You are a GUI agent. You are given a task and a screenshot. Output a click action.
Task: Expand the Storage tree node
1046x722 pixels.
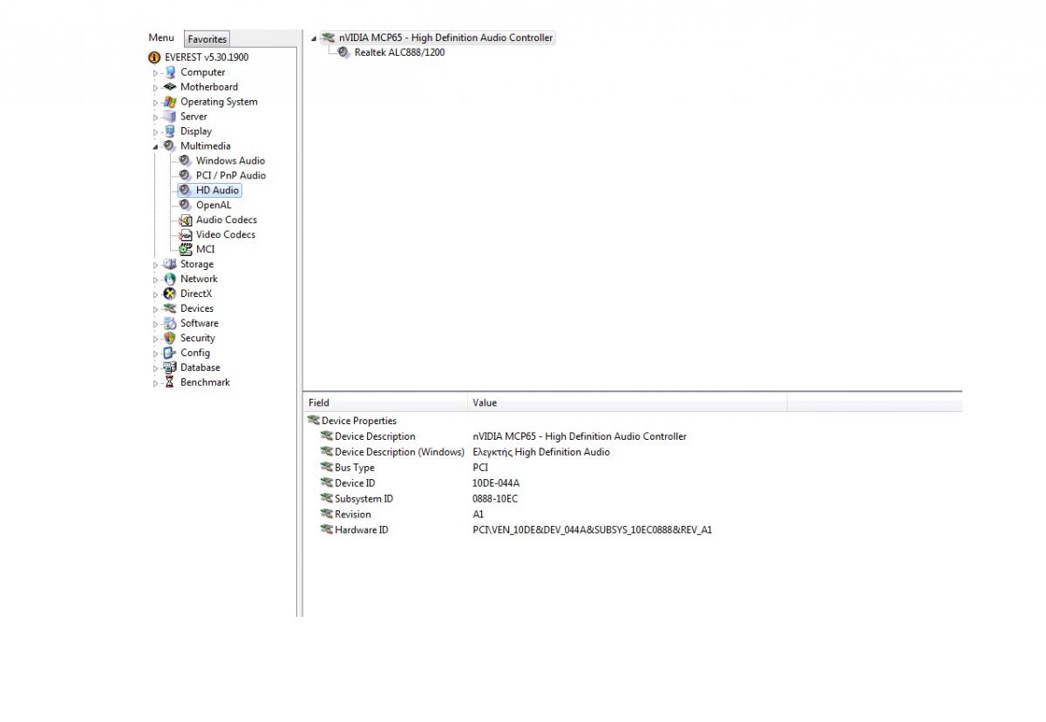pyautogui.click(x=157, y=265)
